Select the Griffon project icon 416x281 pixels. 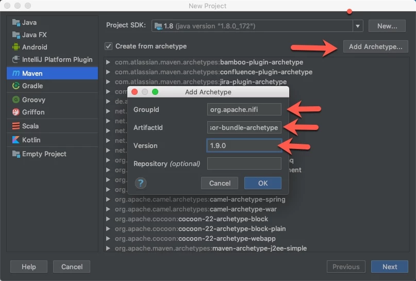click(16, 112)
